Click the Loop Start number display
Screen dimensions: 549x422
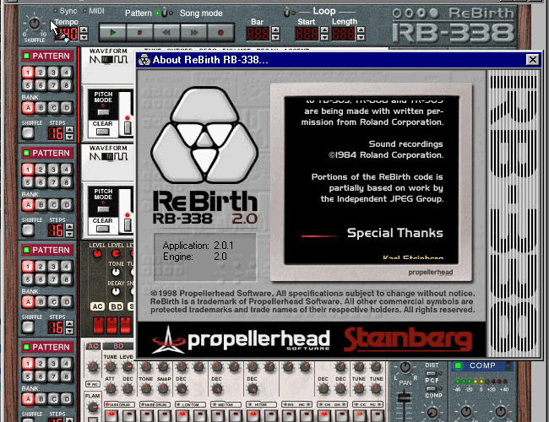tap(307, 34)
